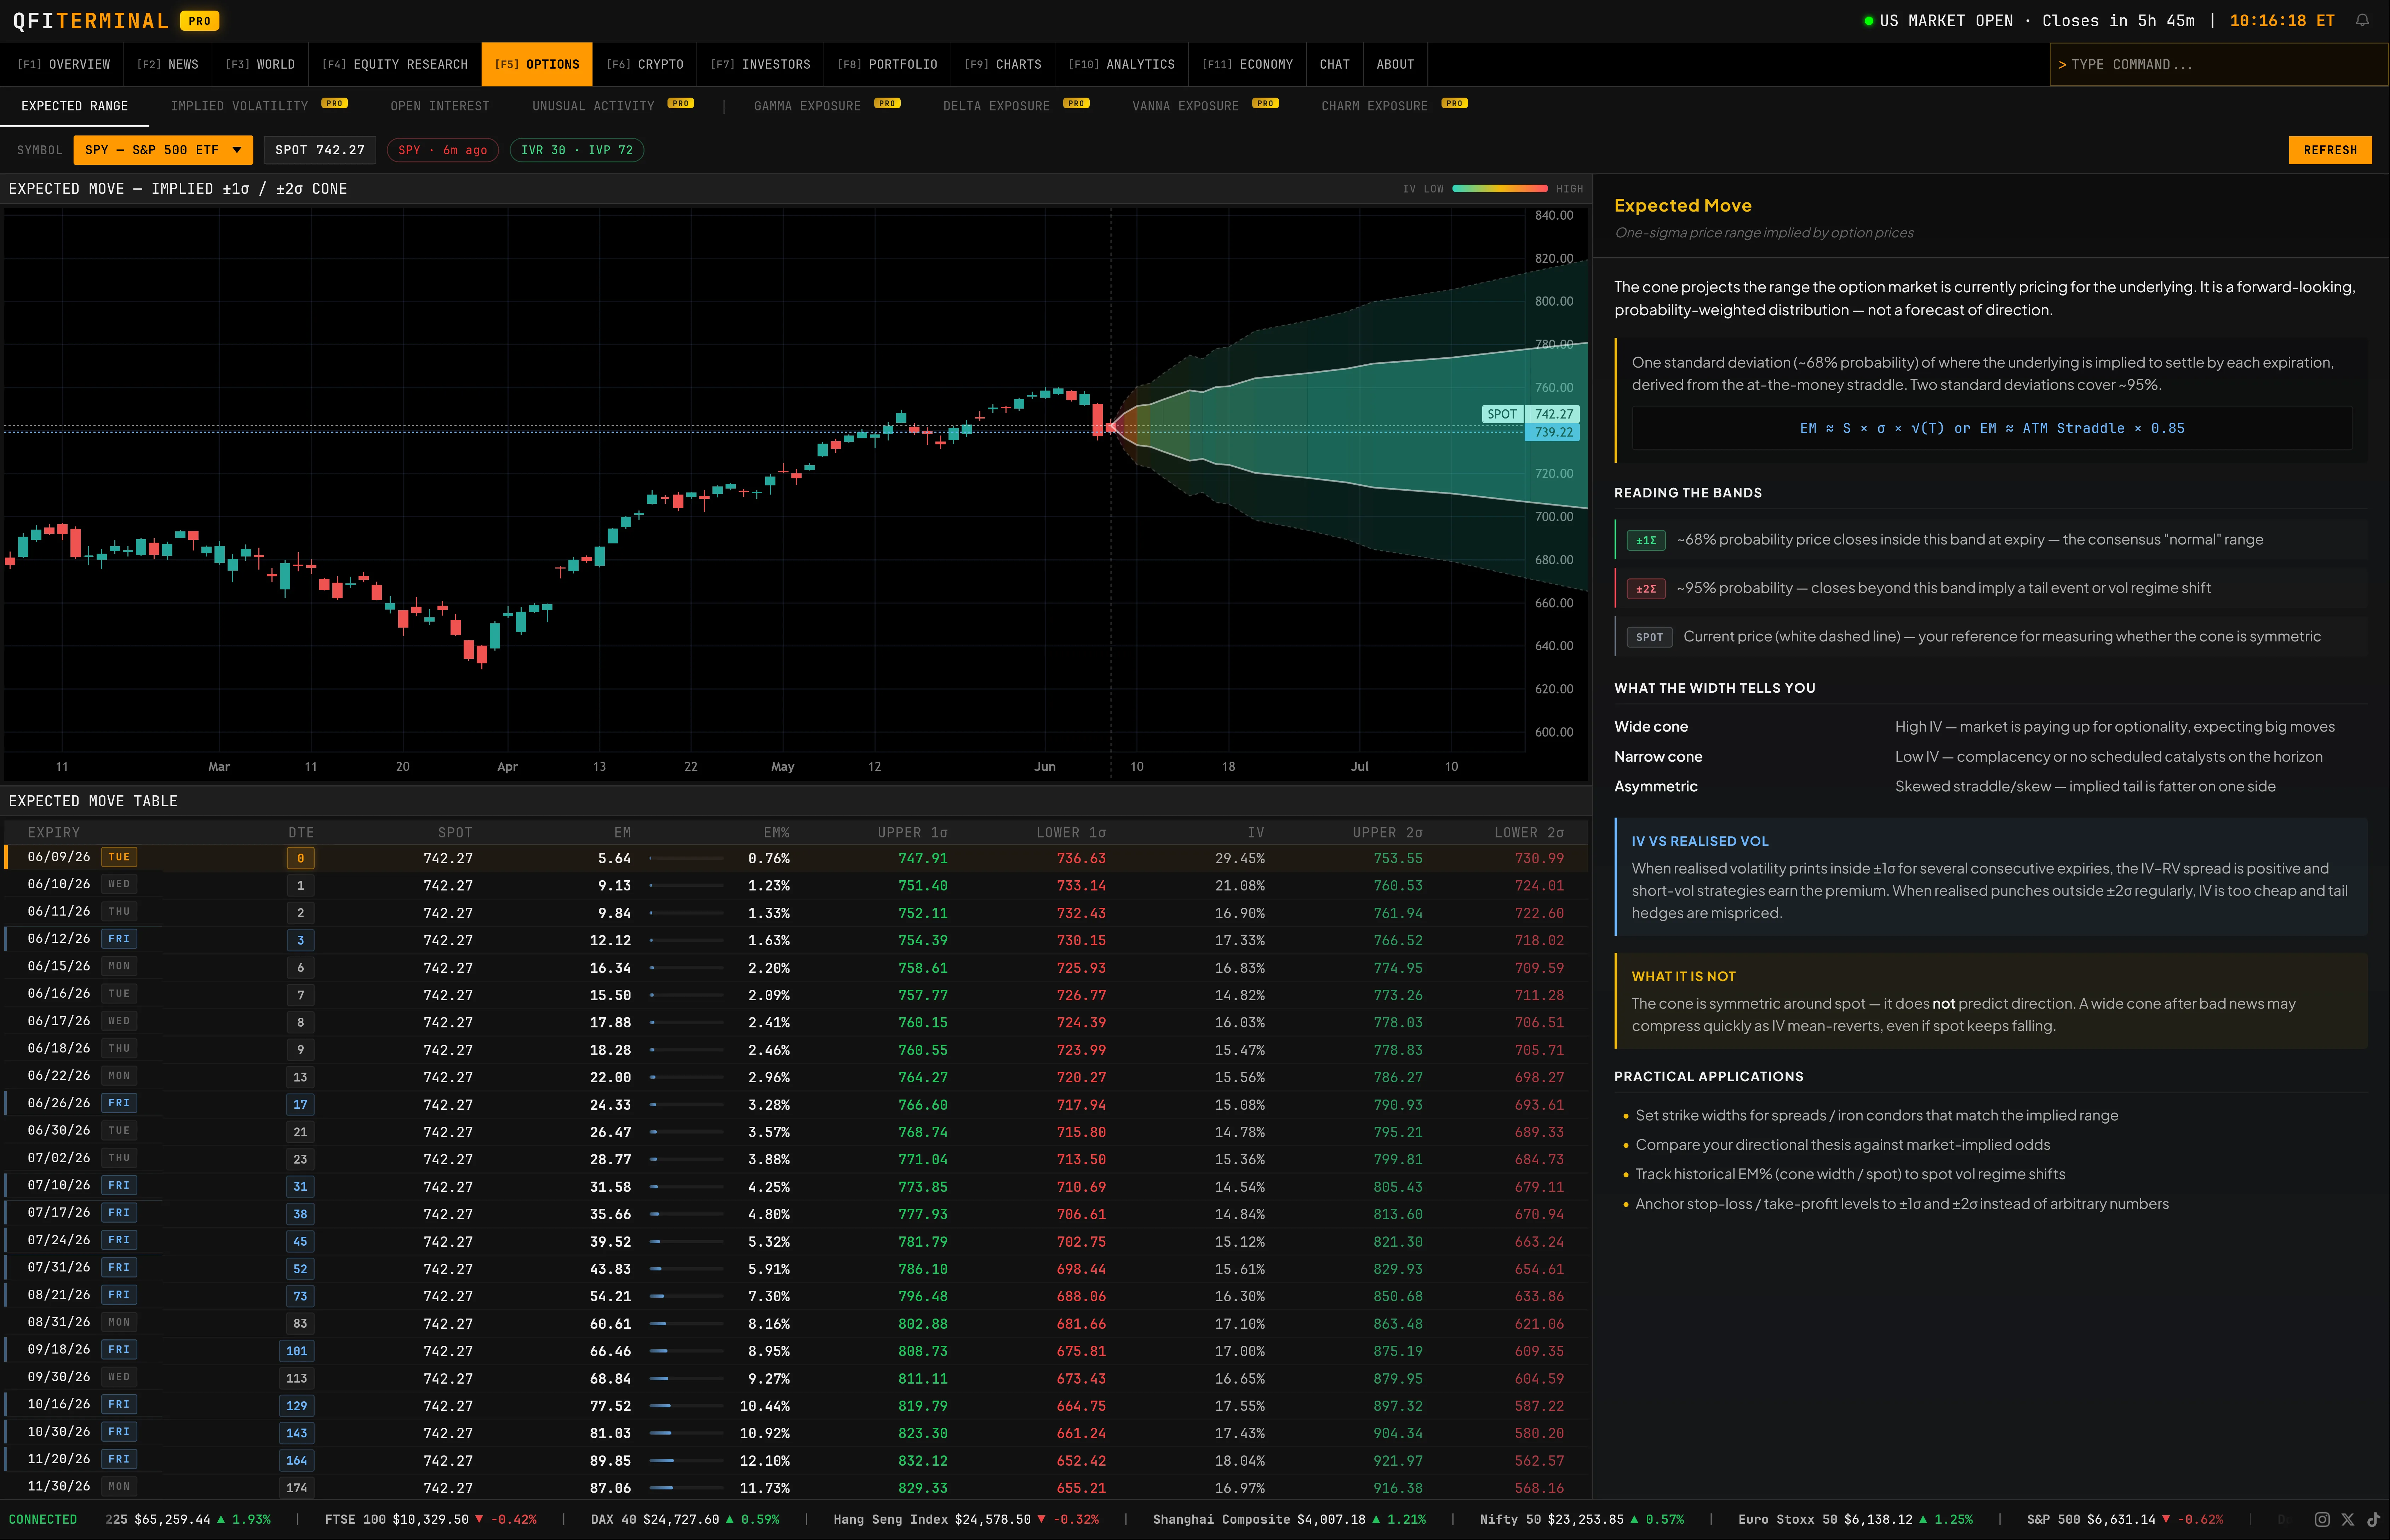Screen dimensions: 2390x1540
Task: Click IV 29.45% in the first row
Action: pyautogui.click(x=1239, y=858)
